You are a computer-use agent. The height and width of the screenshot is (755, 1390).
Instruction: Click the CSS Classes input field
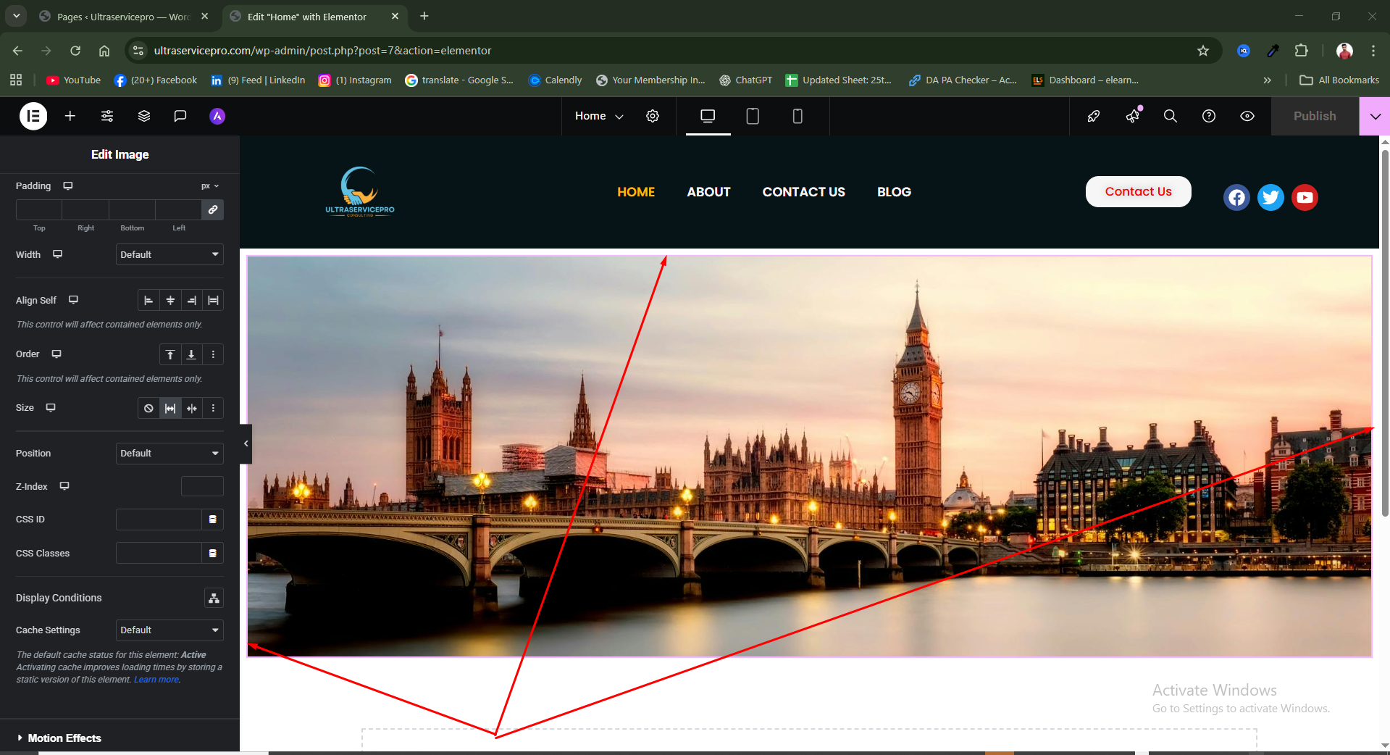pyautogui.click(x=159, y=554)
